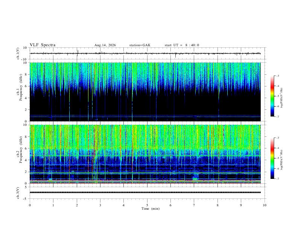Click the 10 minute tick label

click(x=265, y=205)
